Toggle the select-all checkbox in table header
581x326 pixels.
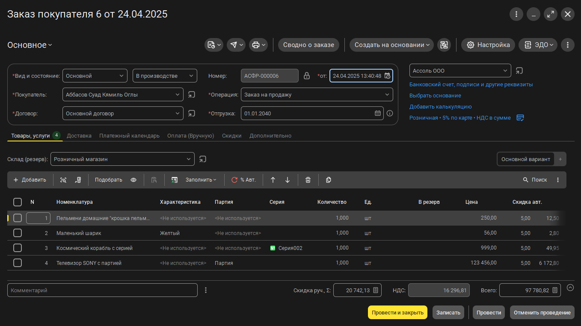18,202
